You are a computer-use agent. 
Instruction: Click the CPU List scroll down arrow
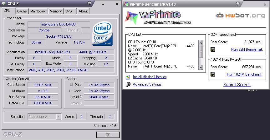pos(201,67)
